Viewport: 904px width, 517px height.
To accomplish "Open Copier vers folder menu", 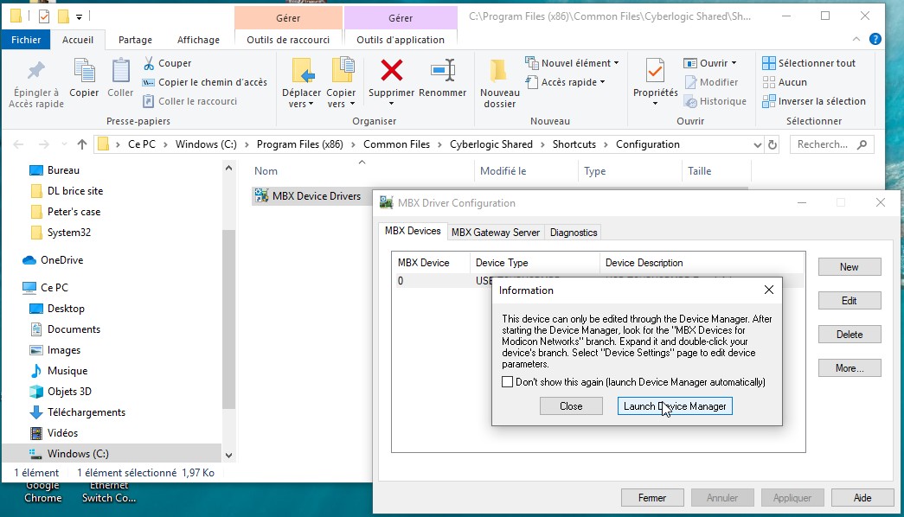I will pyautogui.click(x=342, y=83).
